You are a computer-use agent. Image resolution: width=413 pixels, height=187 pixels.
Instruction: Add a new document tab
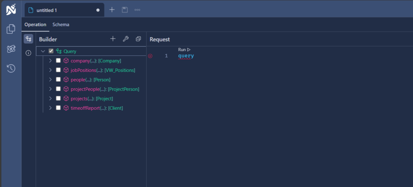tap(112, 10)
